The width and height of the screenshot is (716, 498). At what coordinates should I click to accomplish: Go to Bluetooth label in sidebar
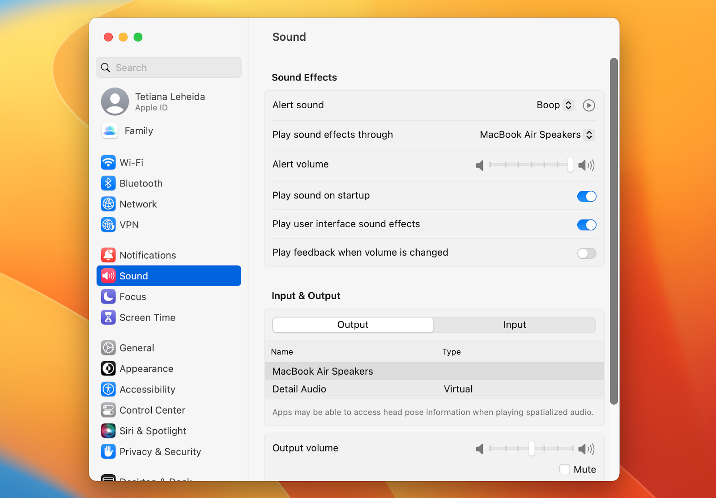pyautogui.click(x=141, y=183)
